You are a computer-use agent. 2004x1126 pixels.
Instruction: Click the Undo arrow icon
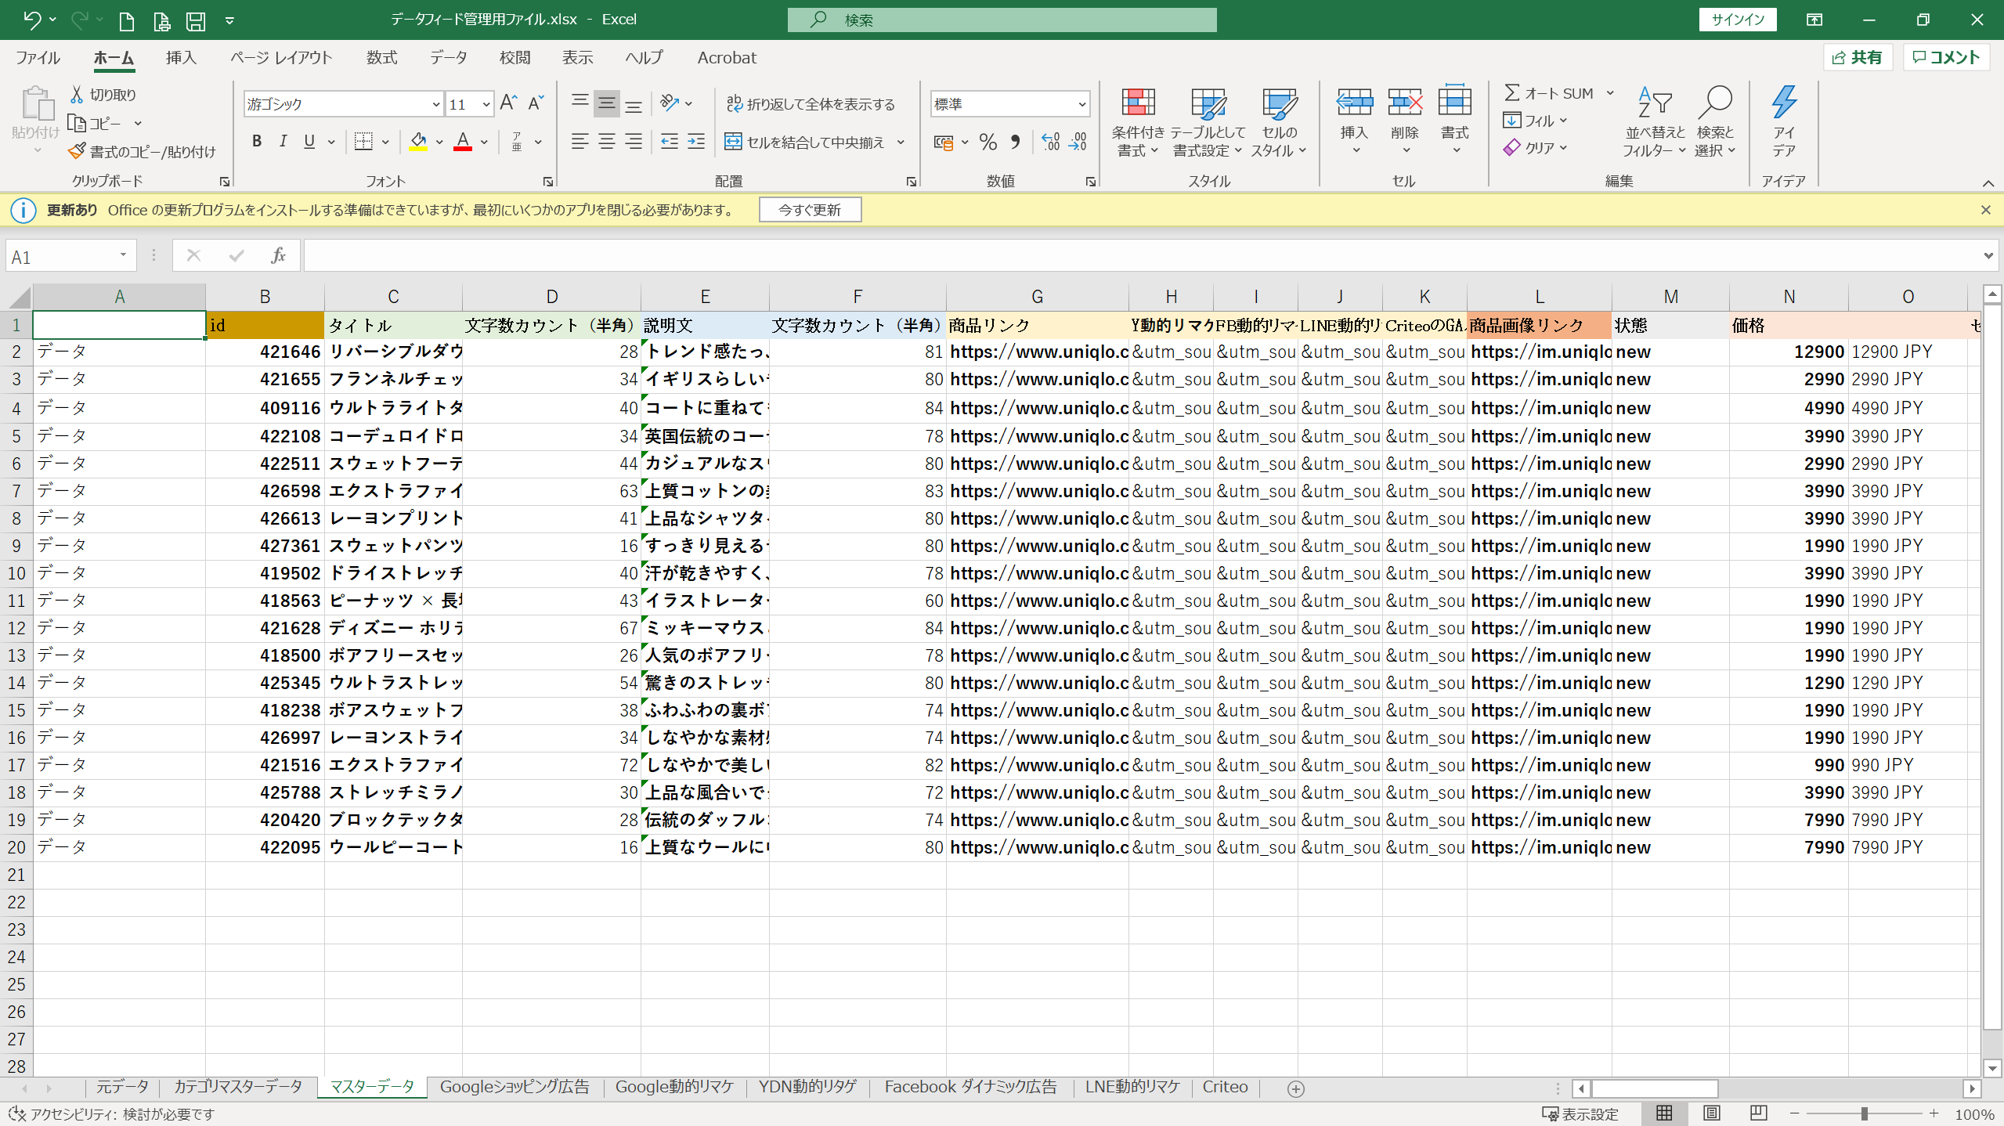[31, 20]
